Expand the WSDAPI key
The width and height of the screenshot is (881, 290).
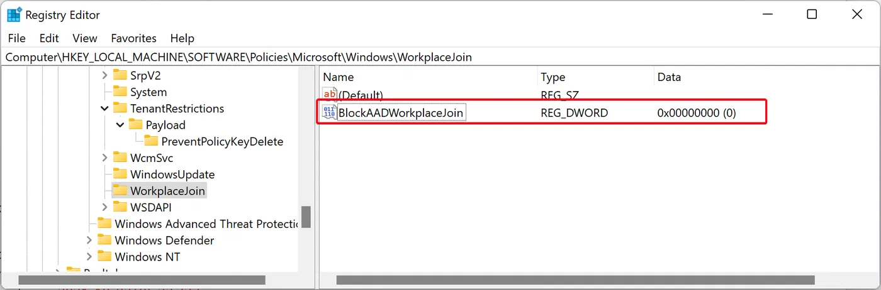click(x=104, y=207)
